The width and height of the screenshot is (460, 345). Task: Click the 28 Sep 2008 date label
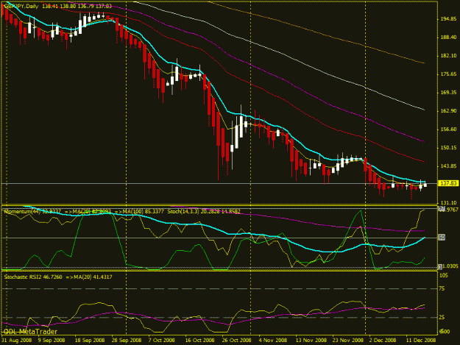click(127, 341)
